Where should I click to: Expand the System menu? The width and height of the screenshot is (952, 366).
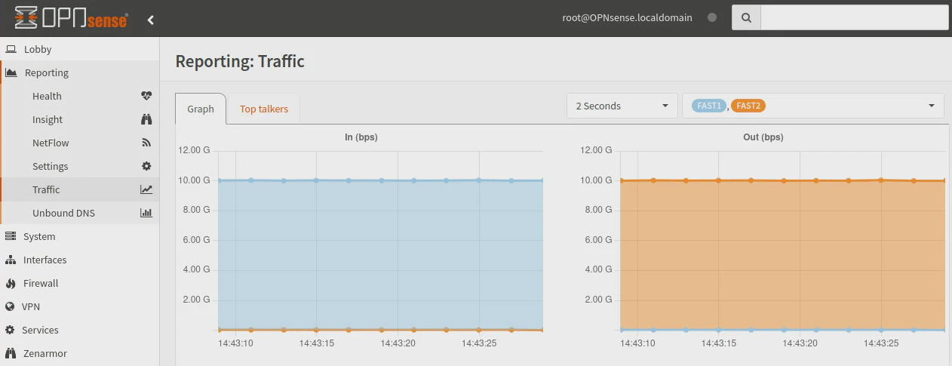tap(80, 236)
